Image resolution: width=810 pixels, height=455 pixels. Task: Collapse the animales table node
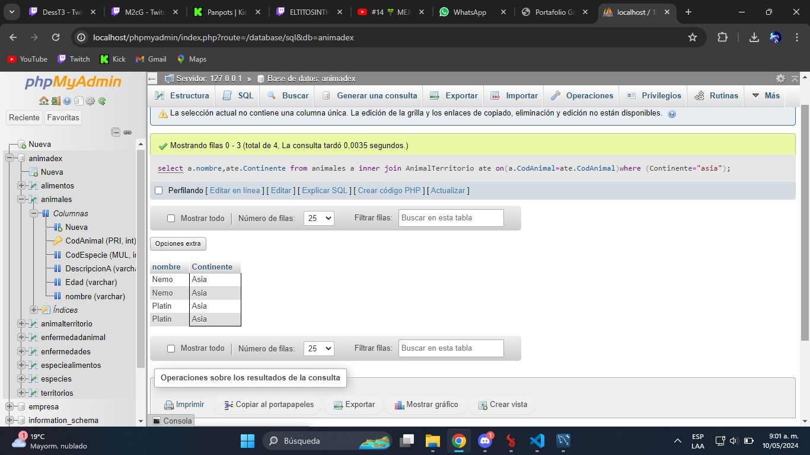(x=21, y=200)
